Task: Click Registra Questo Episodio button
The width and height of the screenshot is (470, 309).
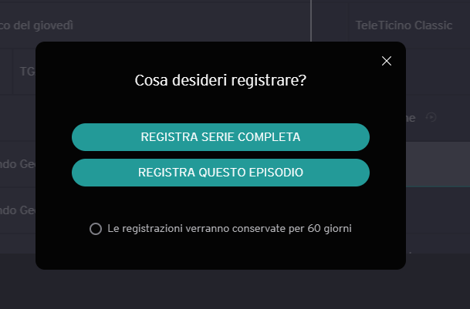Action: (x=221, y=173)
